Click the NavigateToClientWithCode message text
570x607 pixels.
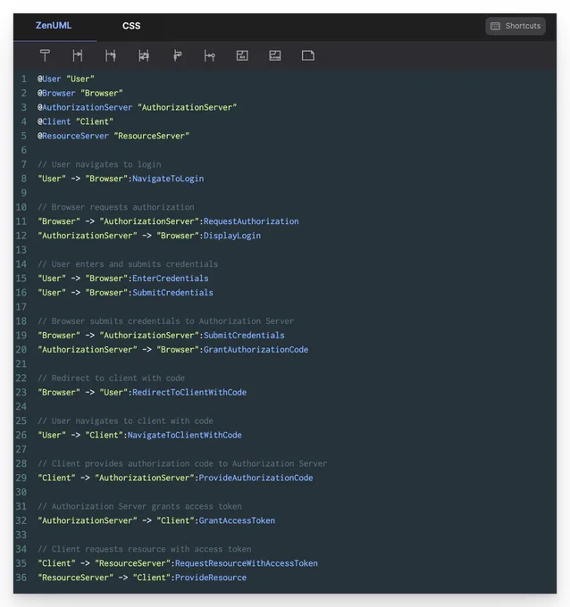185,435
